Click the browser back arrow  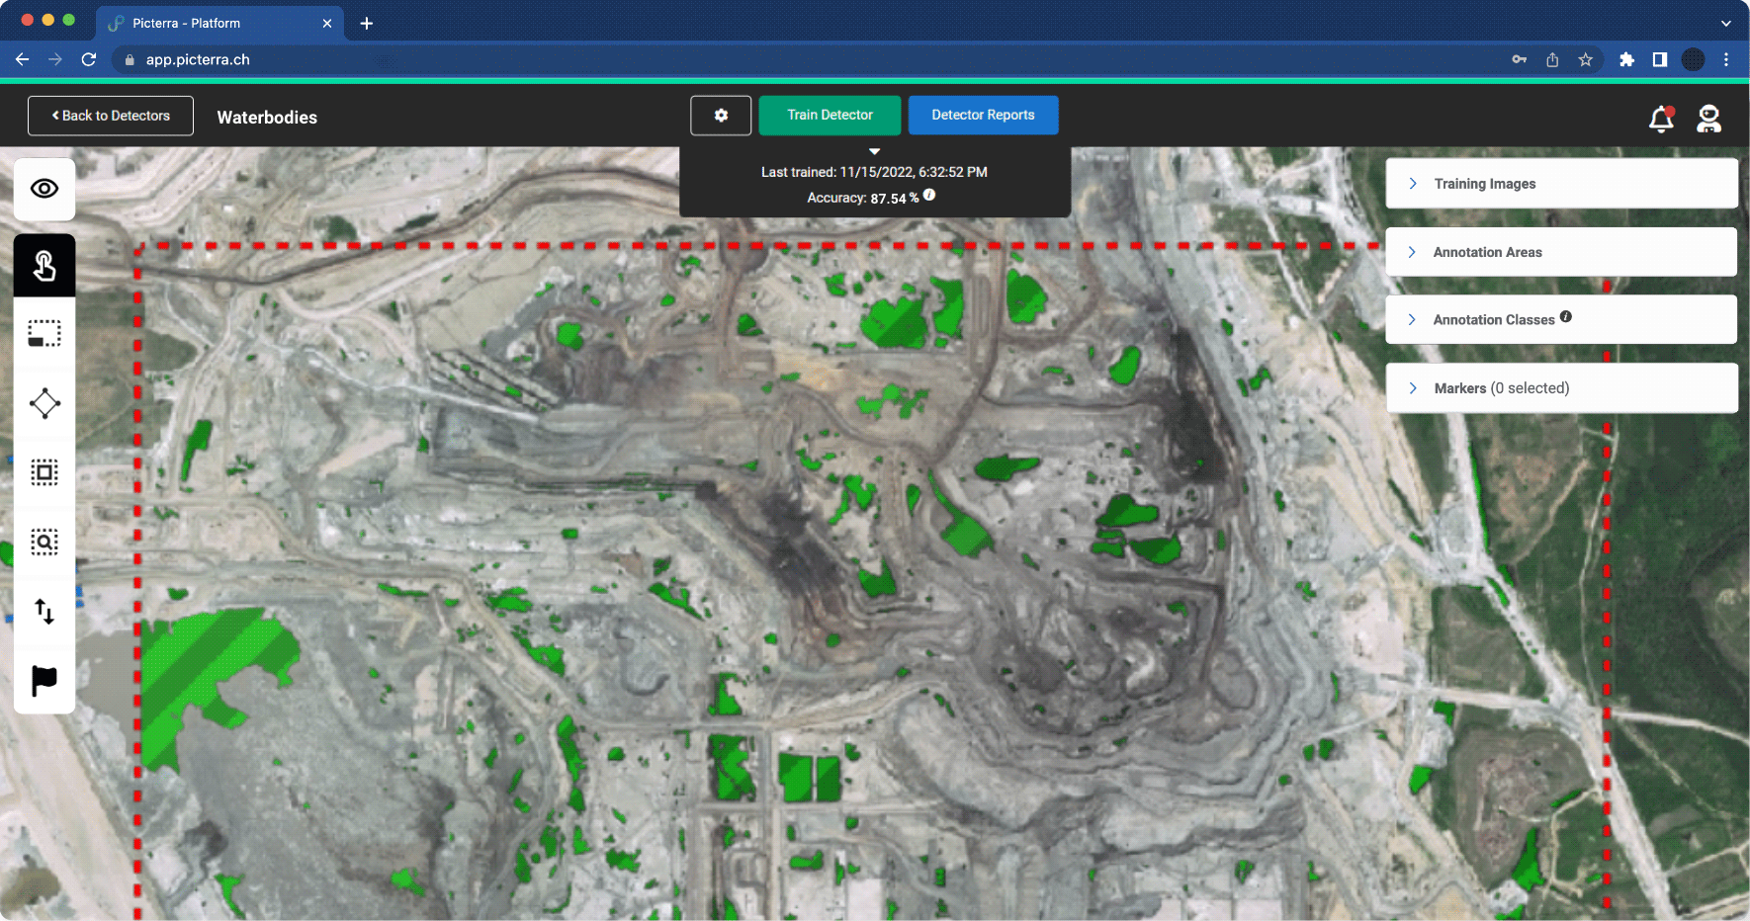[x=22, y=59]
